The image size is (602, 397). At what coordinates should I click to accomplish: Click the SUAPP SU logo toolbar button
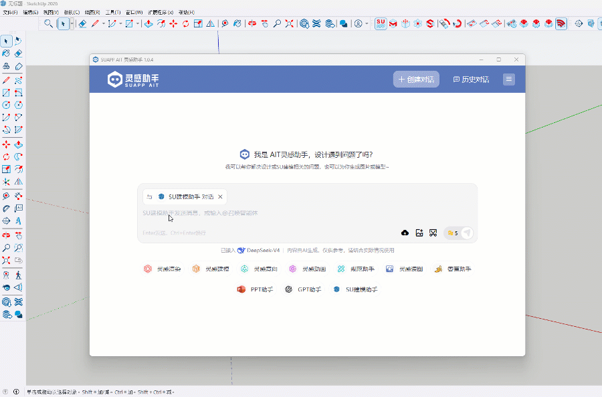tap(381, 24)
